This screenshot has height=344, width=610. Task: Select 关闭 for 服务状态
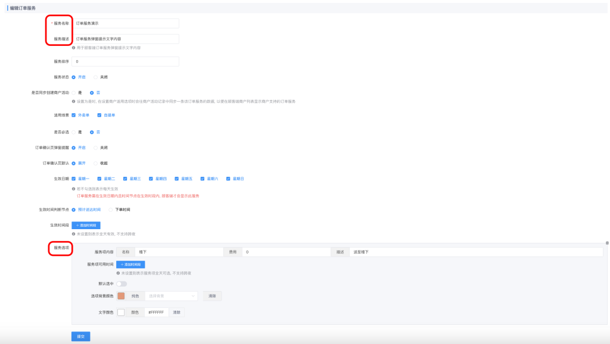tap(95, 77)
